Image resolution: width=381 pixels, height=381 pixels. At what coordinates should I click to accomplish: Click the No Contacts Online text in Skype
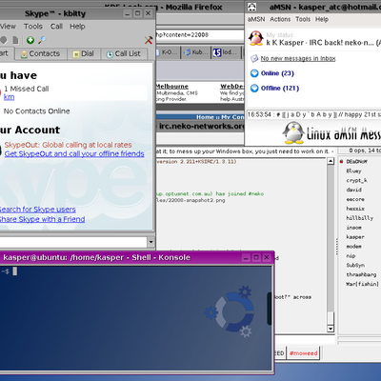[37, 111]
